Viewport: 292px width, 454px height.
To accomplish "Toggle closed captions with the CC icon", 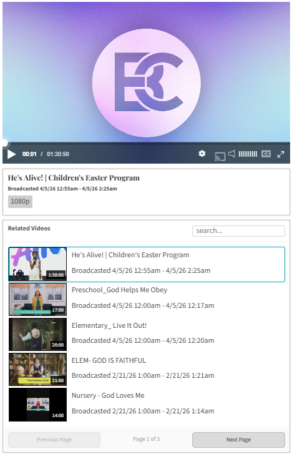I will click(266, 154).
